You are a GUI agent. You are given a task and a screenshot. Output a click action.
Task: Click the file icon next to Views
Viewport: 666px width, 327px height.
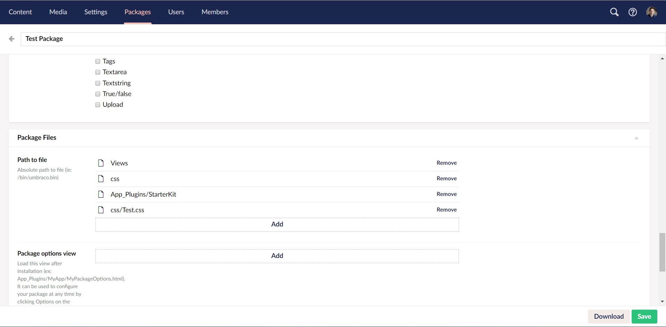coord(101,163)
